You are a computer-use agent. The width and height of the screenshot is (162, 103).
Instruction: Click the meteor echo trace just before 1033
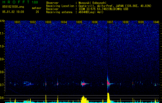[x=46, y=84]
